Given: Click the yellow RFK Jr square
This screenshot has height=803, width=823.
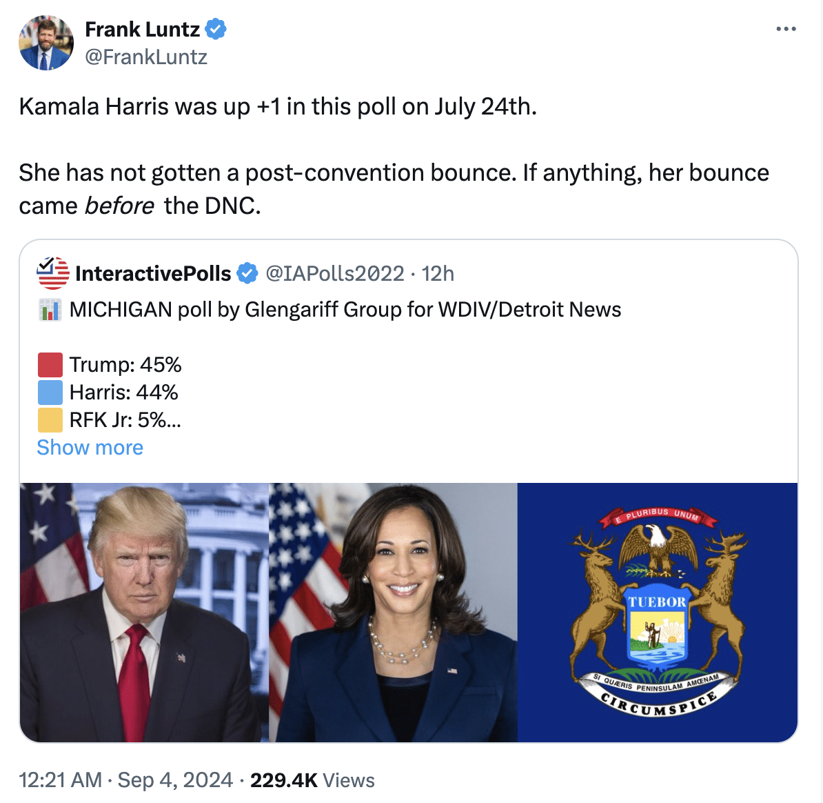Looking at the screenshot, I should tap(50, 420).
